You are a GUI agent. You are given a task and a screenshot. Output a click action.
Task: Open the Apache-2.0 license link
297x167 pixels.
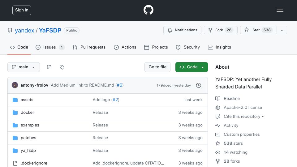pos(243,107)
